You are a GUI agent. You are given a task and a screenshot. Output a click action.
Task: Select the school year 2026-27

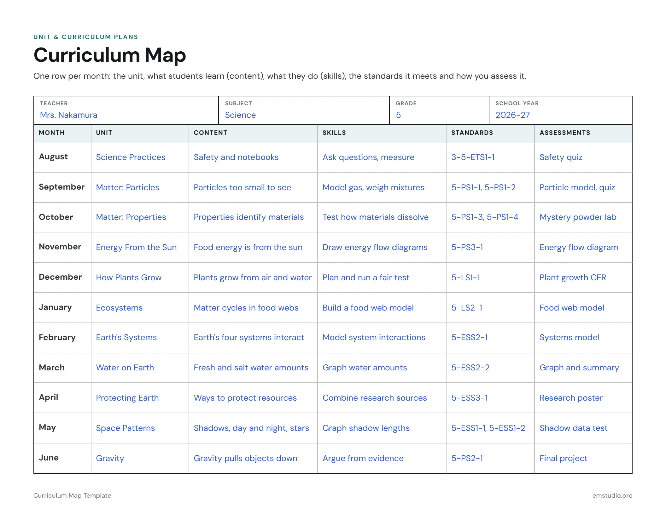pos(512,115)
